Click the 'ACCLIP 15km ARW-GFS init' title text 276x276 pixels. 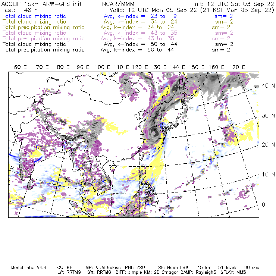click(x=41, y=4)
